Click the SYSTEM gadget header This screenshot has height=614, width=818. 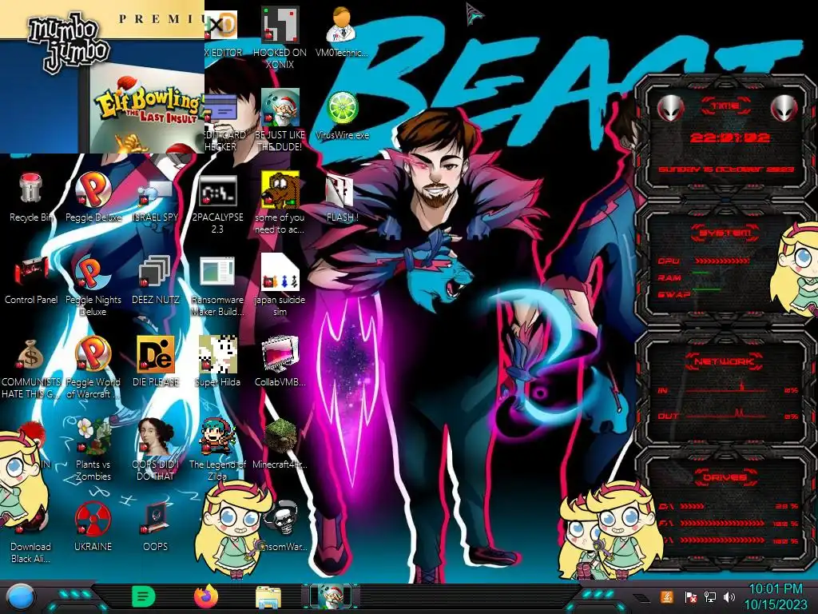point(725,233)
